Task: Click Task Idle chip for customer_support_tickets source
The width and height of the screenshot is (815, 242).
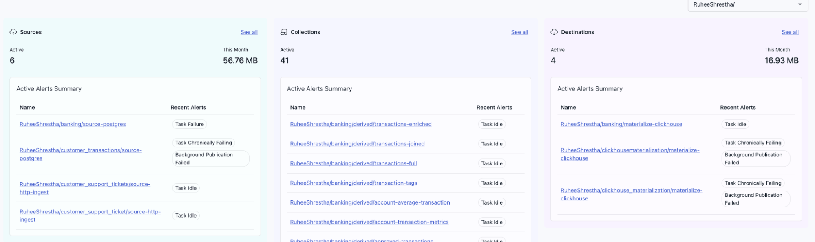Action: [186, 188]
